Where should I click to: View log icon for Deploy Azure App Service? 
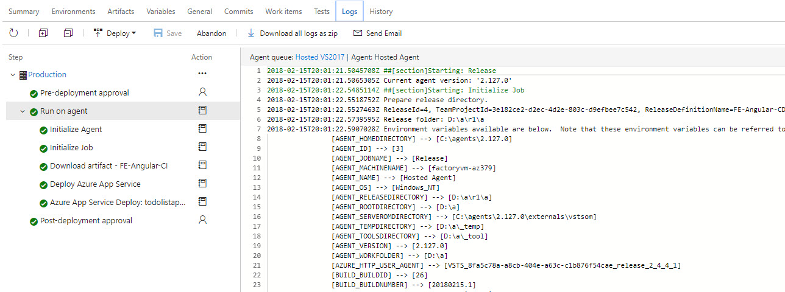(202, 183)
